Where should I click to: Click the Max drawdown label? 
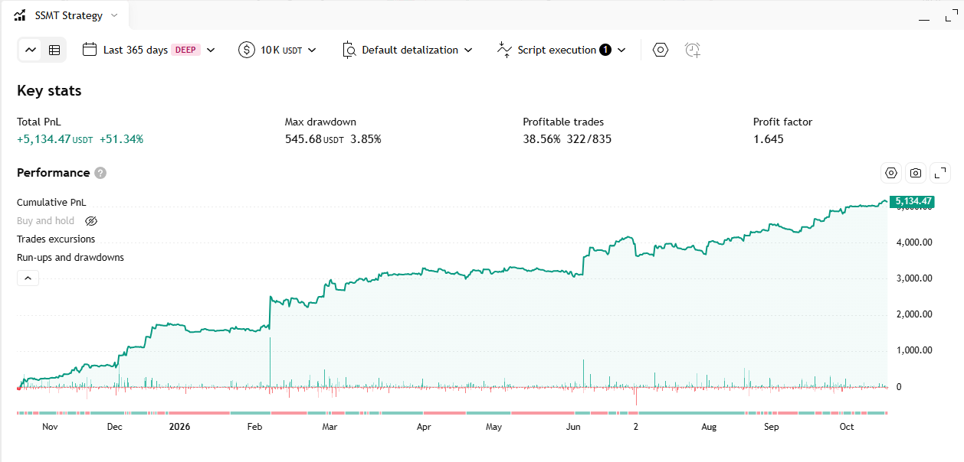pyautogui.click(x=320, y=122)
